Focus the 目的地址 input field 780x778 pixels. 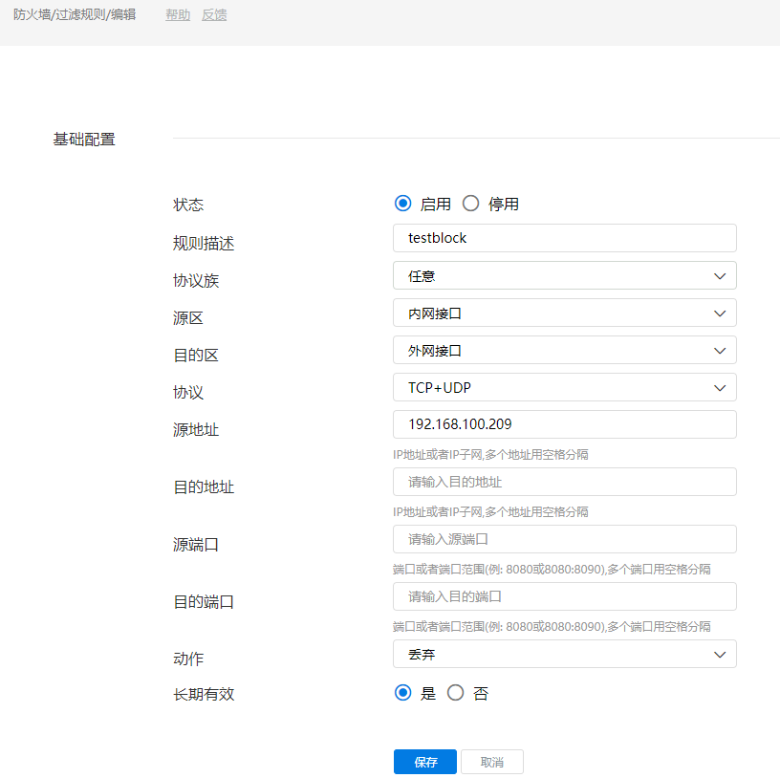tap(564, 482)
